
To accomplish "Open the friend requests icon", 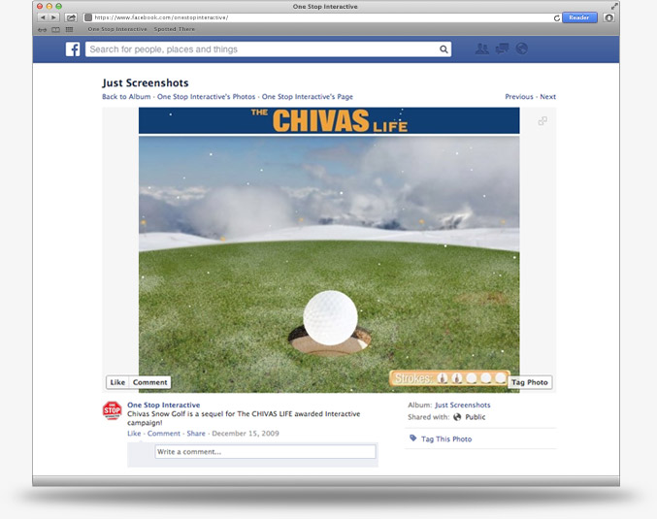I will pyautogui.click(x=482, y=49).
